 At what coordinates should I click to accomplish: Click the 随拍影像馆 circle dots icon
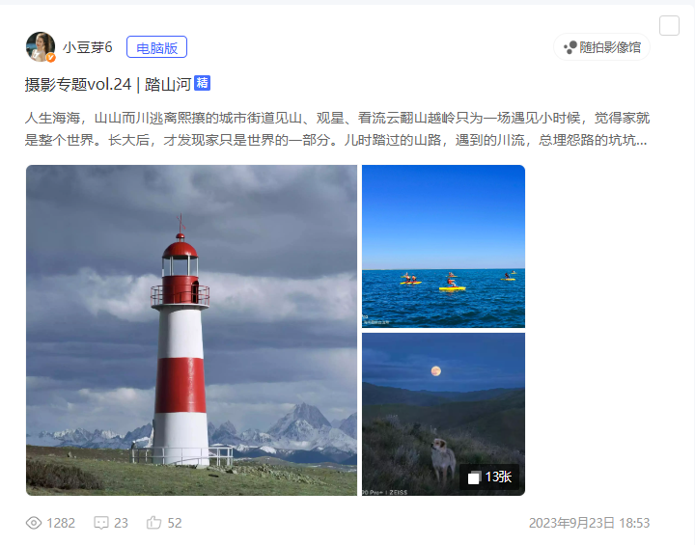point(570,47)
